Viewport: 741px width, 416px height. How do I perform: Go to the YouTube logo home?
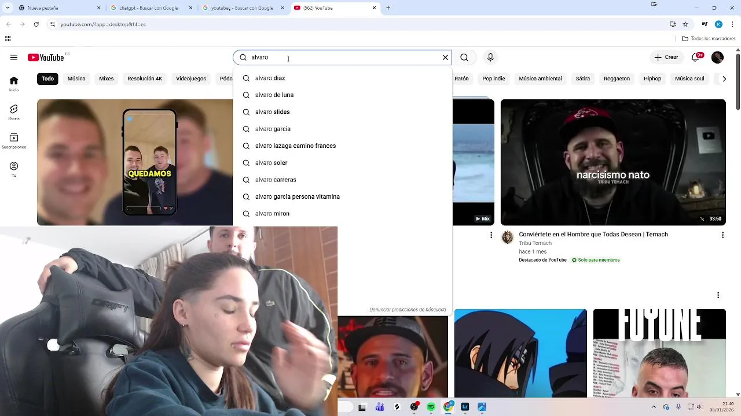tap(46, 57)
